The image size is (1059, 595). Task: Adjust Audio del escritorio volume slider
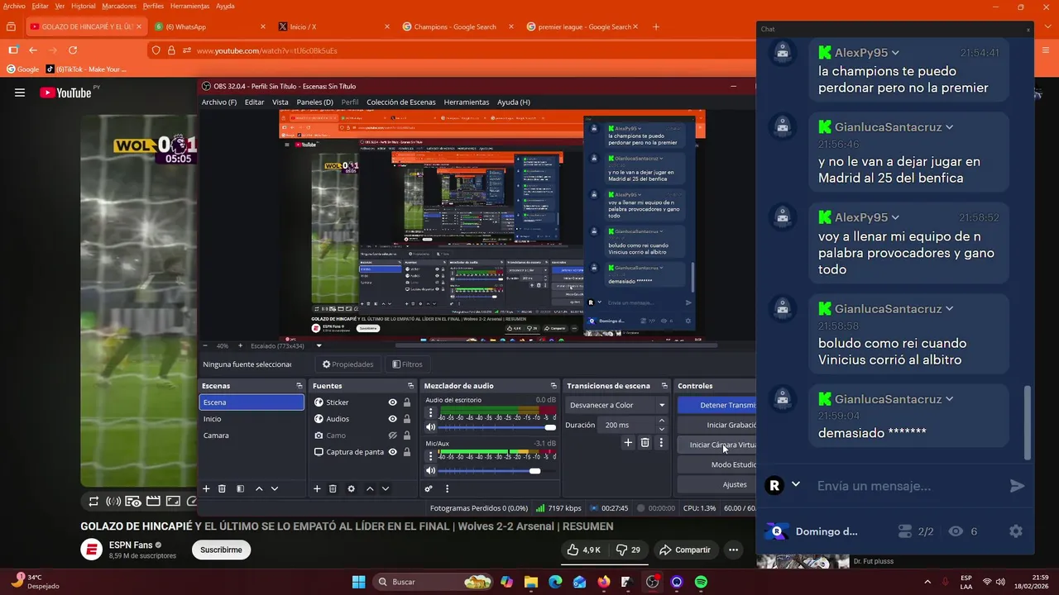tap(497, 427)
